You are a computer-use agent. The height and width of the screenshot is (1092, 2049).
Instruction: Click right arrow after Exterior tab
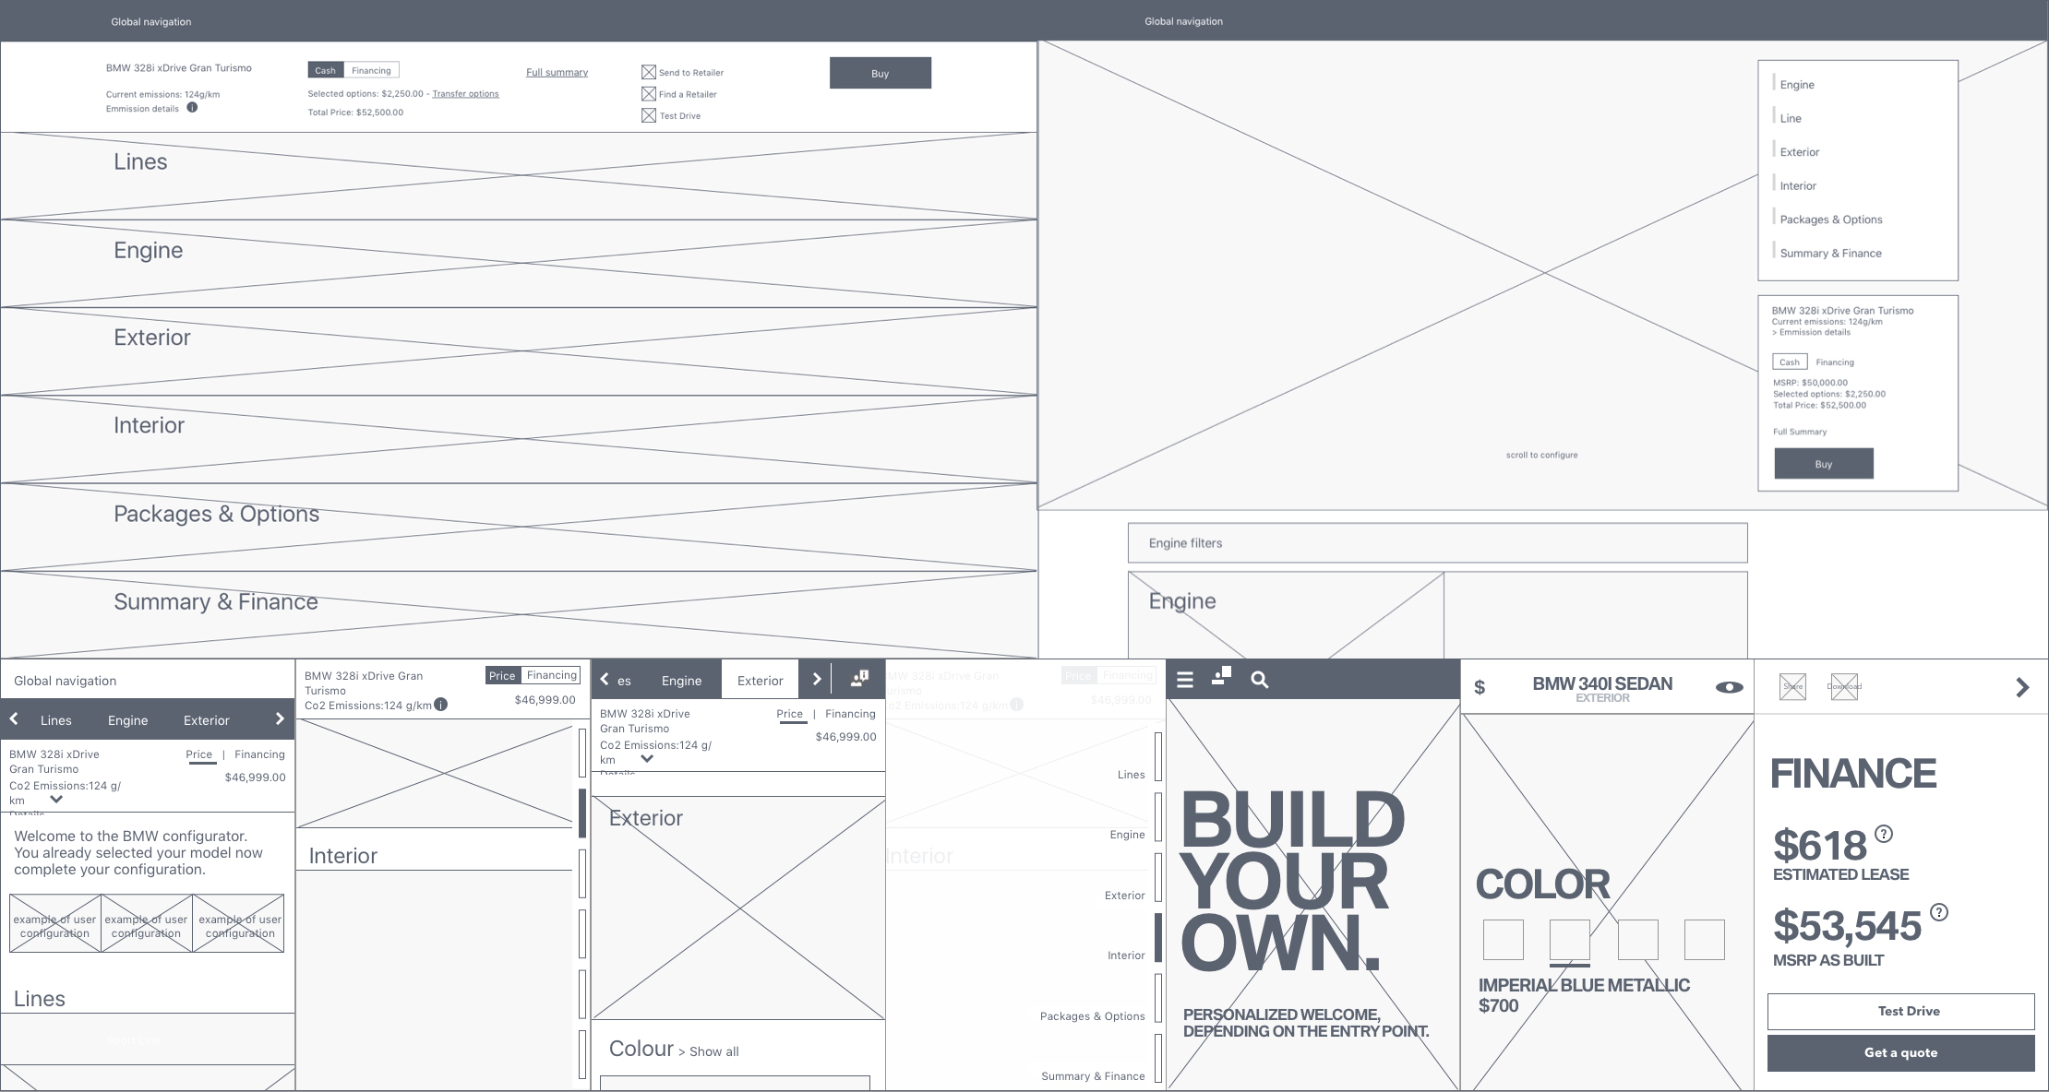coord(280,719)
